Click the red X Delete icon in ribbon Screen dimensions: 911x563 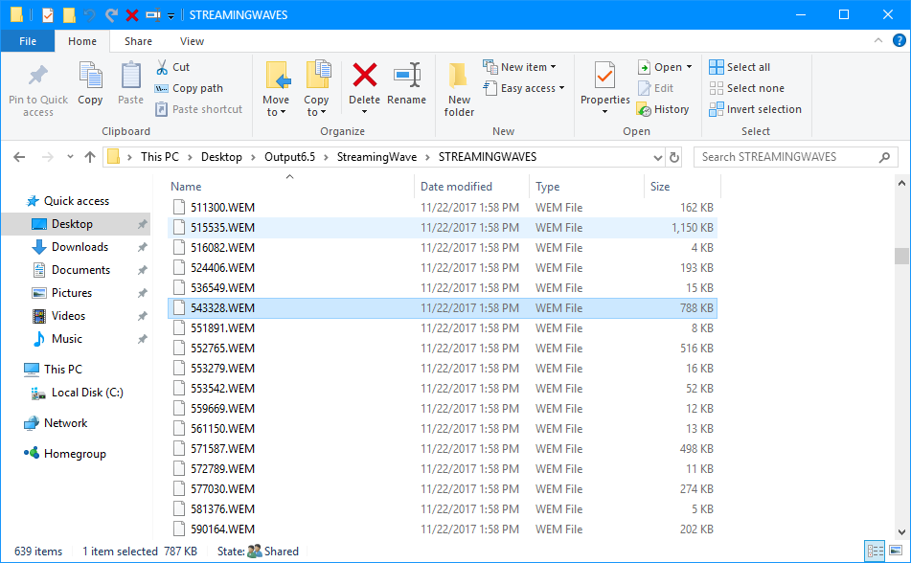364,76
